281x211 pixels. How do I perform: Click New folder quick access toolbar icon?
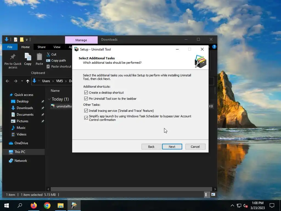coord(22,40)
